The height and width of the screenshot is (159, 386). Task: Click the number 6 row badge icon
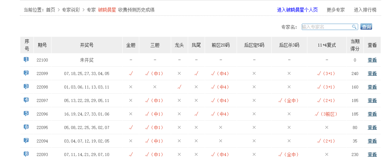click(26, 127)
